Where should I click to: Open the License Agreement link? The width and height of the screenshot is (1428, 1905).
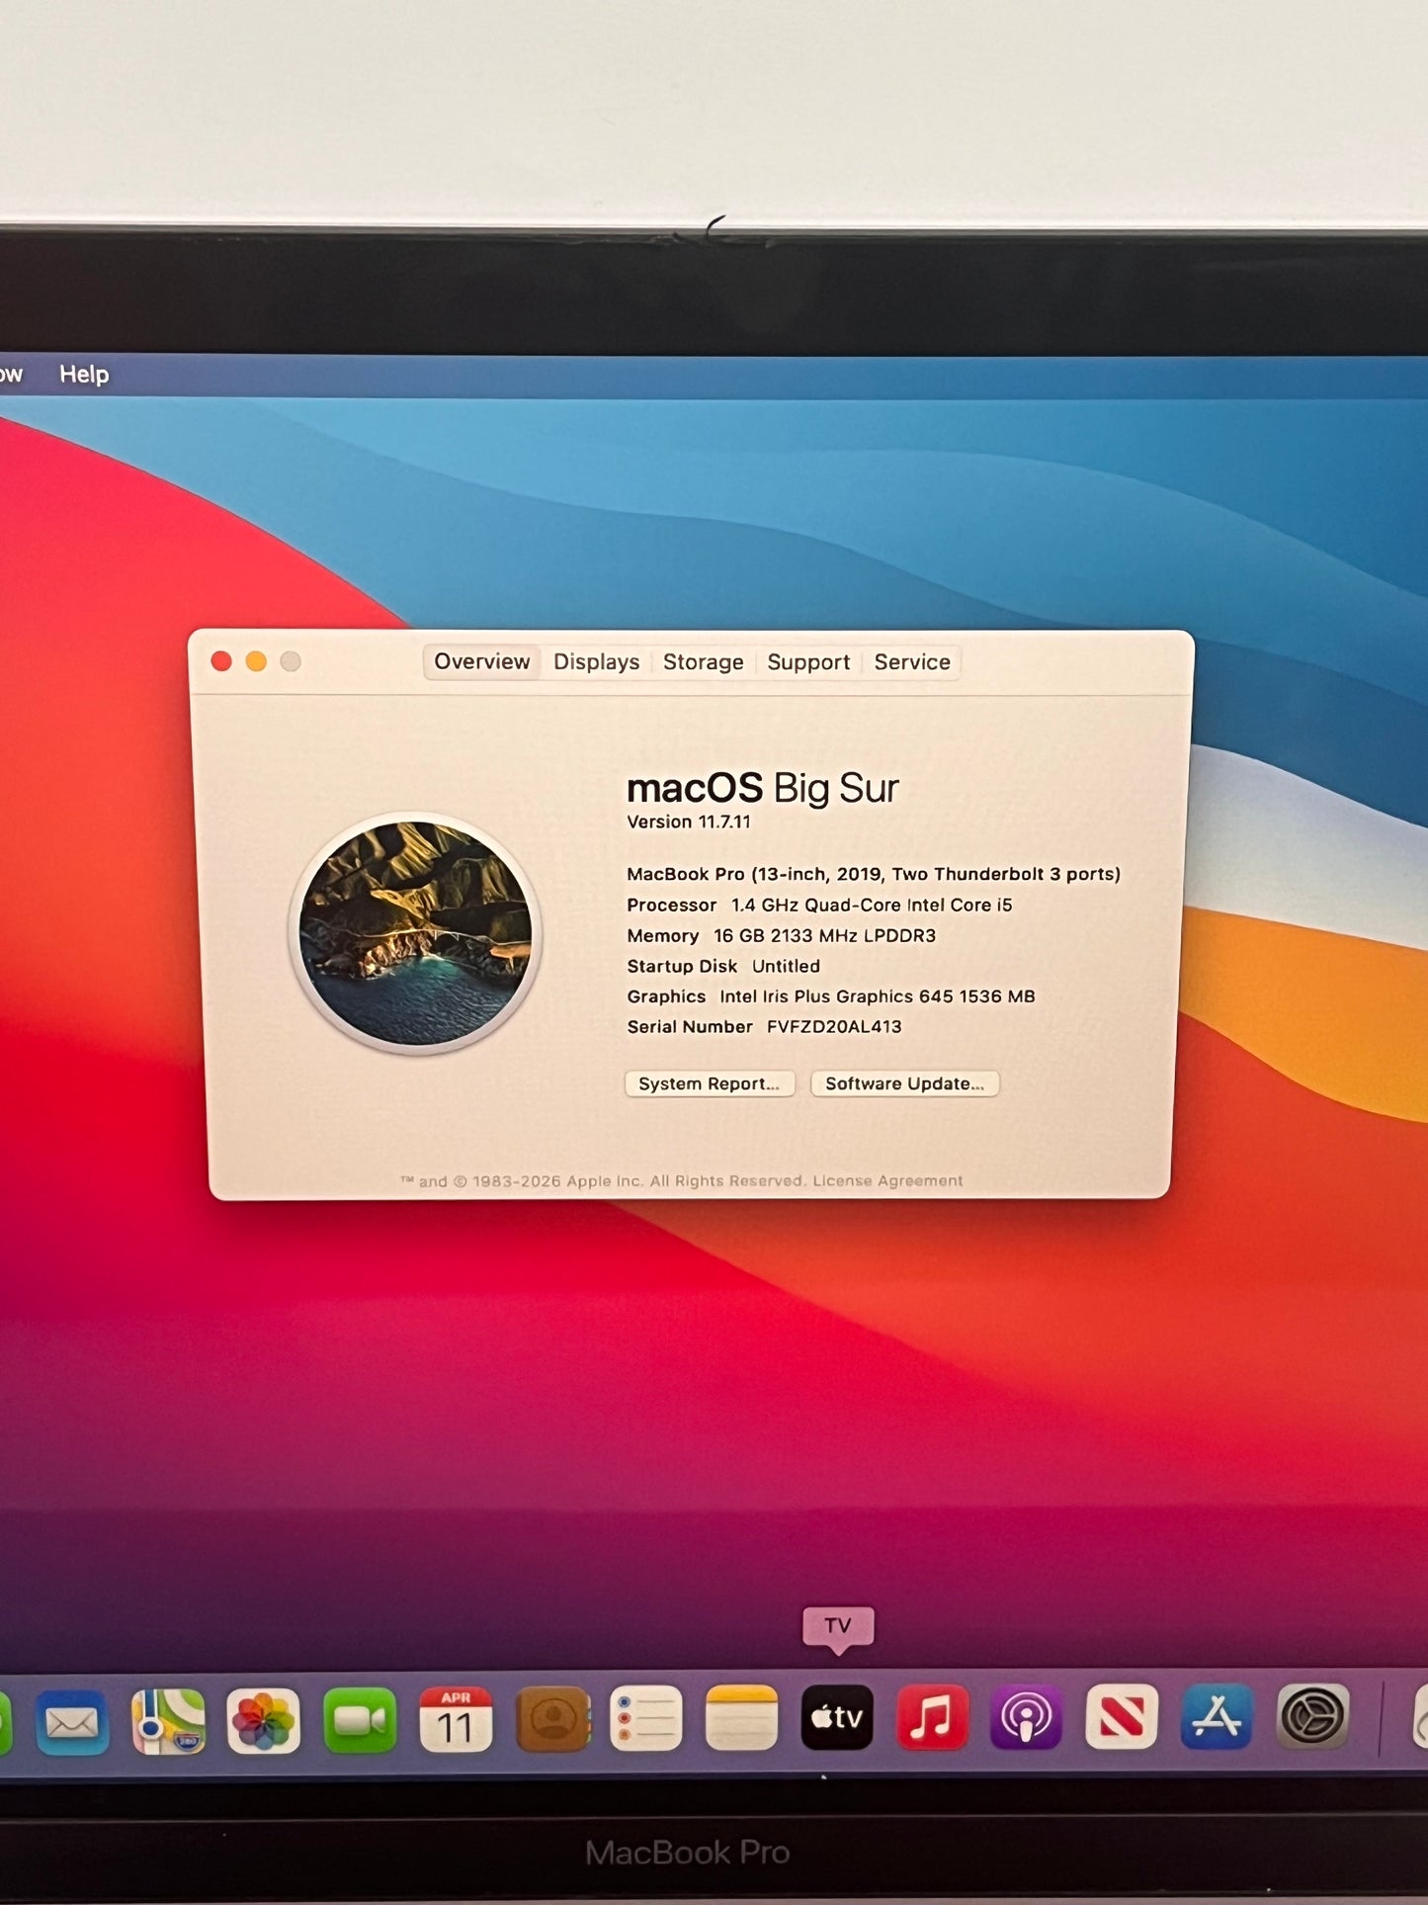[x=887, y=1180]
